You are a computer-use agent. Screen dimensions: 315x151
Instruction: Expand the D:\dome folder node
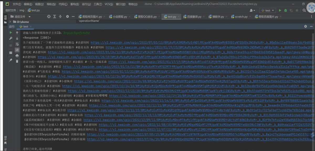pyautogui.click(x=10, y=22)
